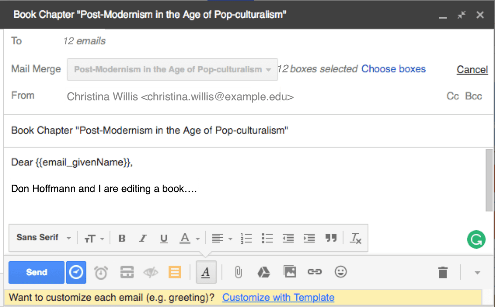Open the text alignment menu
Image resolution: width=495 pixels, height=307 pixels.
(x=222, y=238)
